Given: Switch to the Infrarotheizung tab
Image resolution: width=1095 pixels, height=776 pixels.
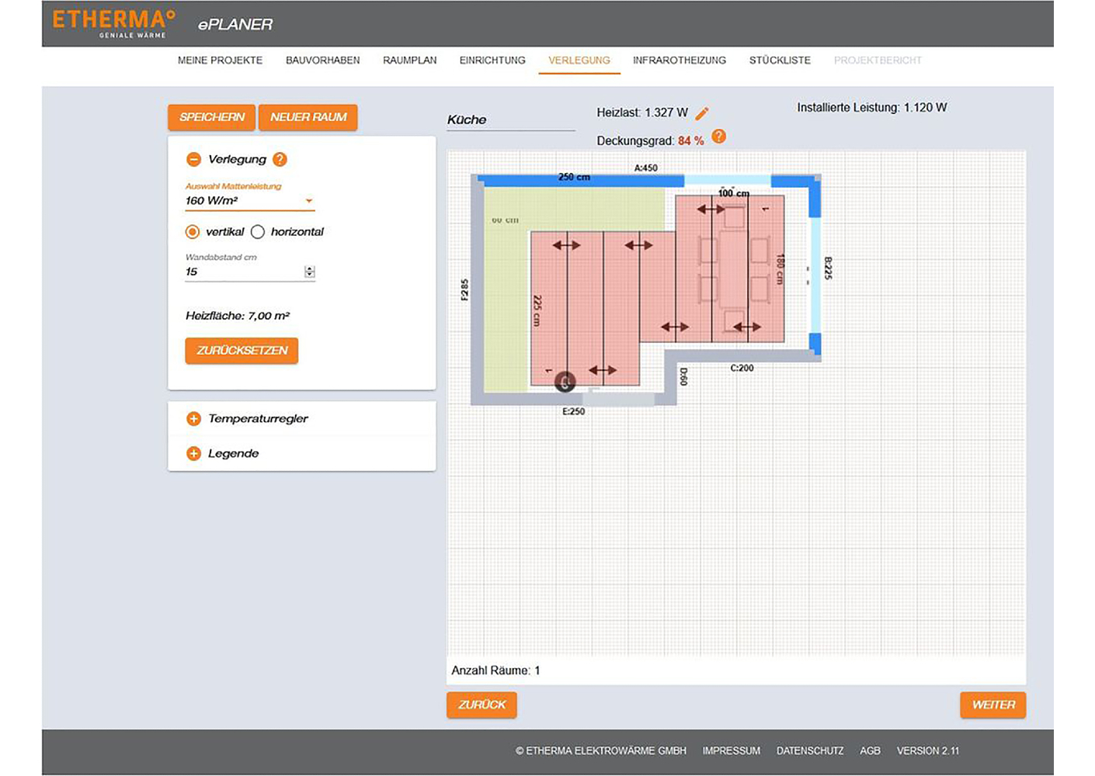Looking at the screenshot, I should 679,61.
